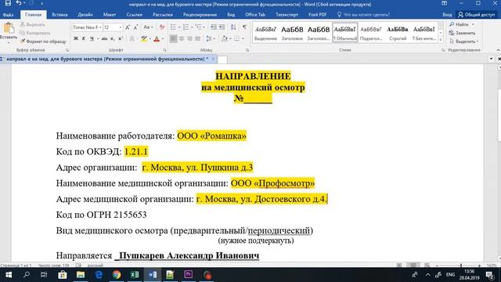The image size is (501, 282).
Task: Switch to the Макет ribbon tab
Action: [x=110, y=15]
